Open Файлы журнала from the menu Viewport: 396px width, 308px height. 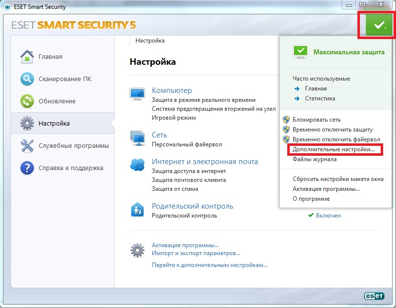314,159
